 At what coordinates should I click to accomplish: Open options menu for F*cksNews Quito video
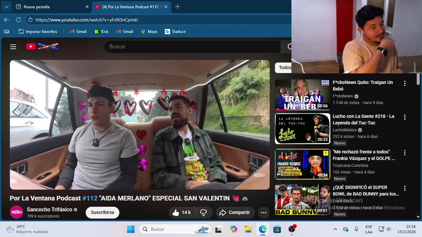tap(405, 83)
